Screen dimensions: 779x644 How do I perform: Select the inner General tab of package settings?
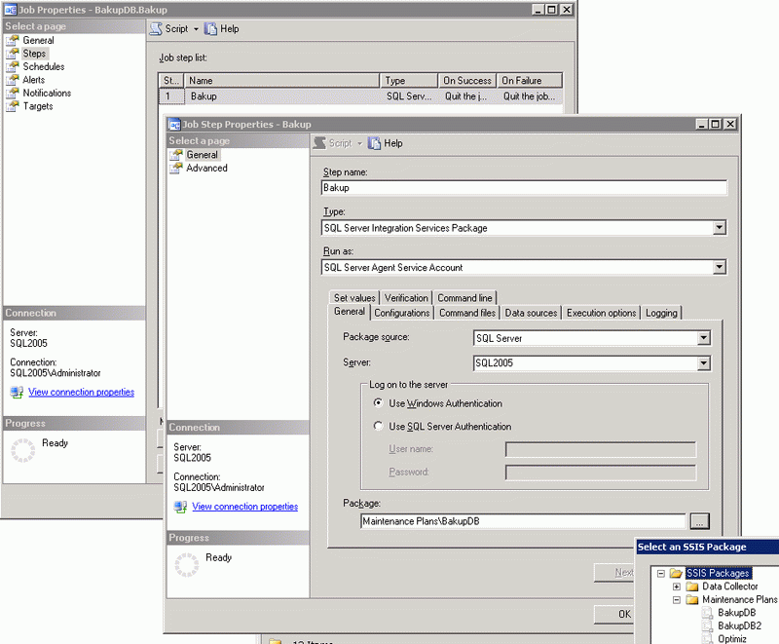350,312
